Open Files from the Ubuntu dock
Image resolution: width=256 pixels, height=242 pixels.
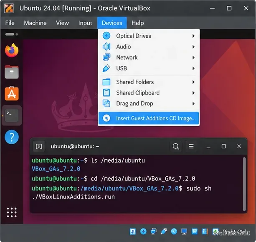[x=12, y=72]
